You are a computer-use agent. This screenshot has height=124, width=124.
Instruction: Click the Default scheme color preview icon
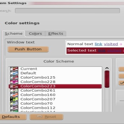14,73
